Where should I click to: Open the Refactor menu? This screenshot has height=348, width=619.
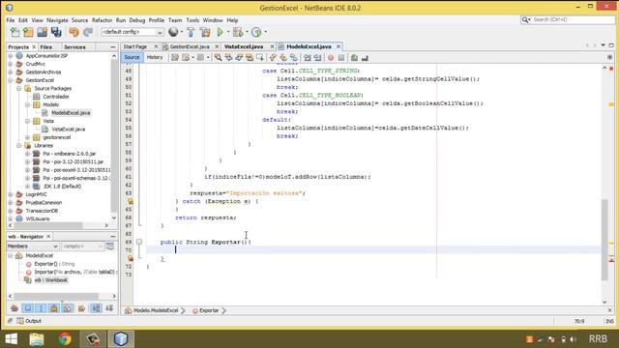coord(102,20)
